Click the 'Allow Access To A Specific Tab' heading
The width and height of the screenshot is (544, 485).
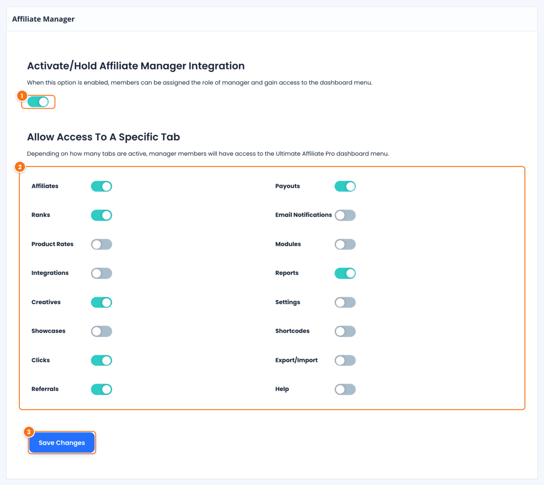[x=104, y=137]
